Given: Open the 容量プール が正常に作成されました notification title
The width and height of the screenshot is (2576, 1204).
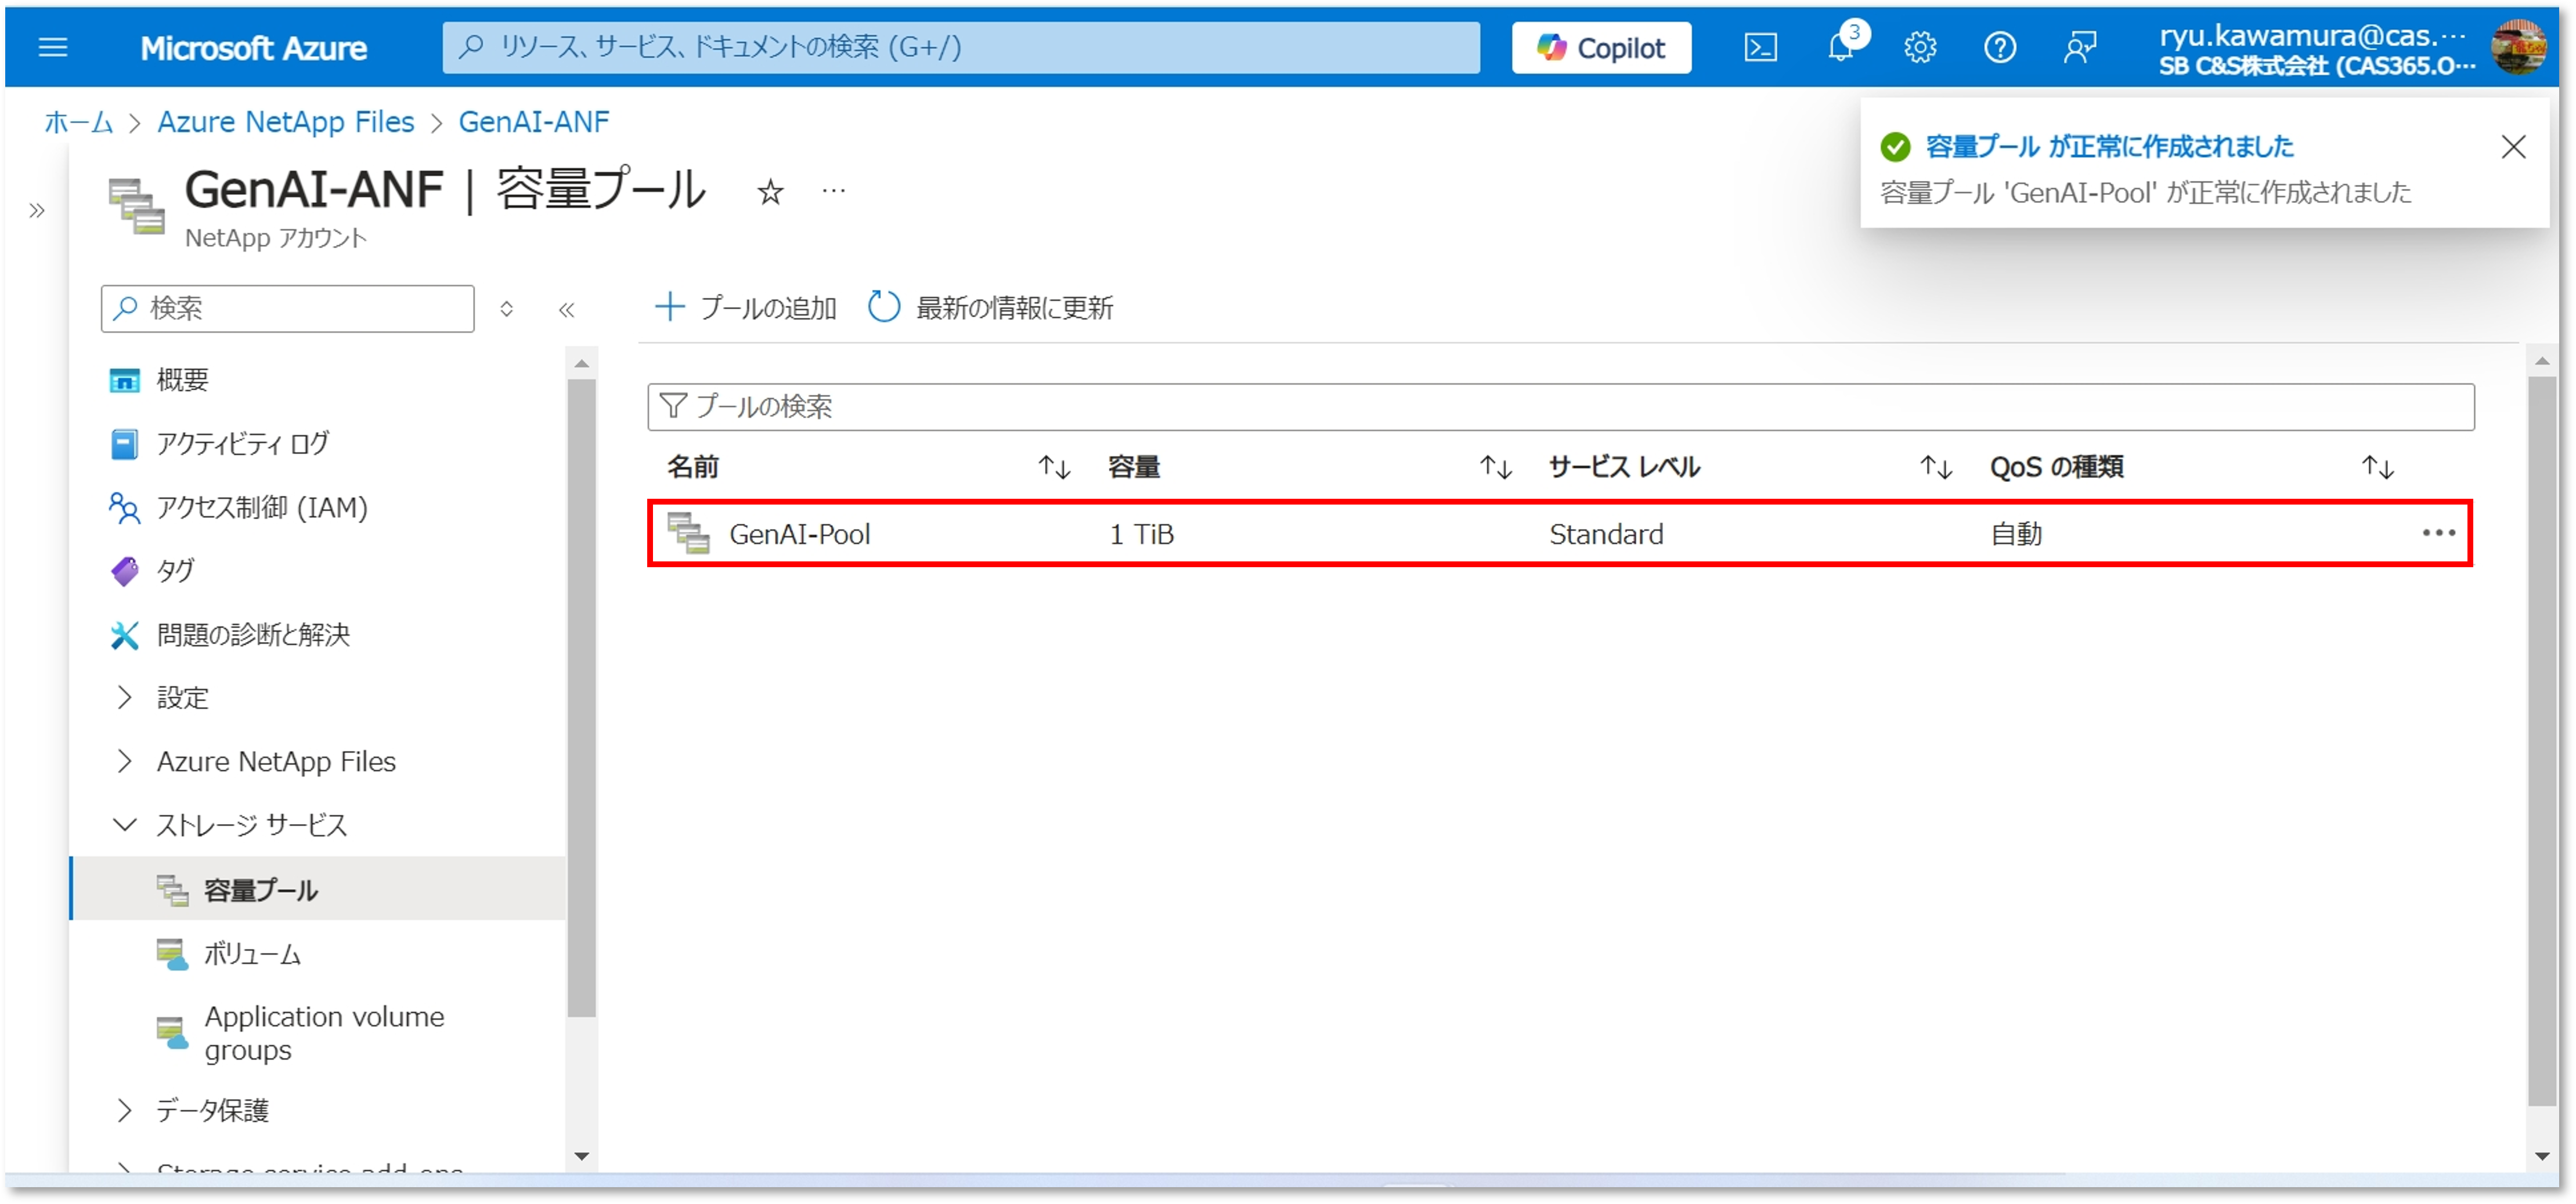Looking at the screenshot, I should (x=2109, y=147).
